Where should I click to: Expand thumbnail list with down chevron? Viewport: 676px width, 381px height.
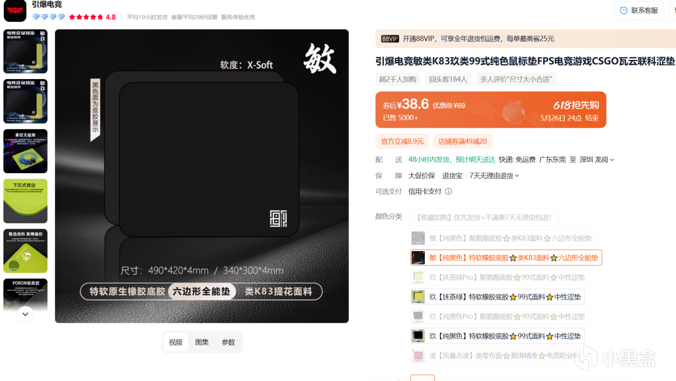pos(25,314)
